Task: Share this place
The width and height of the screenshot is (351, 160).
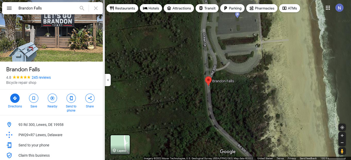Action: point(90,98)
